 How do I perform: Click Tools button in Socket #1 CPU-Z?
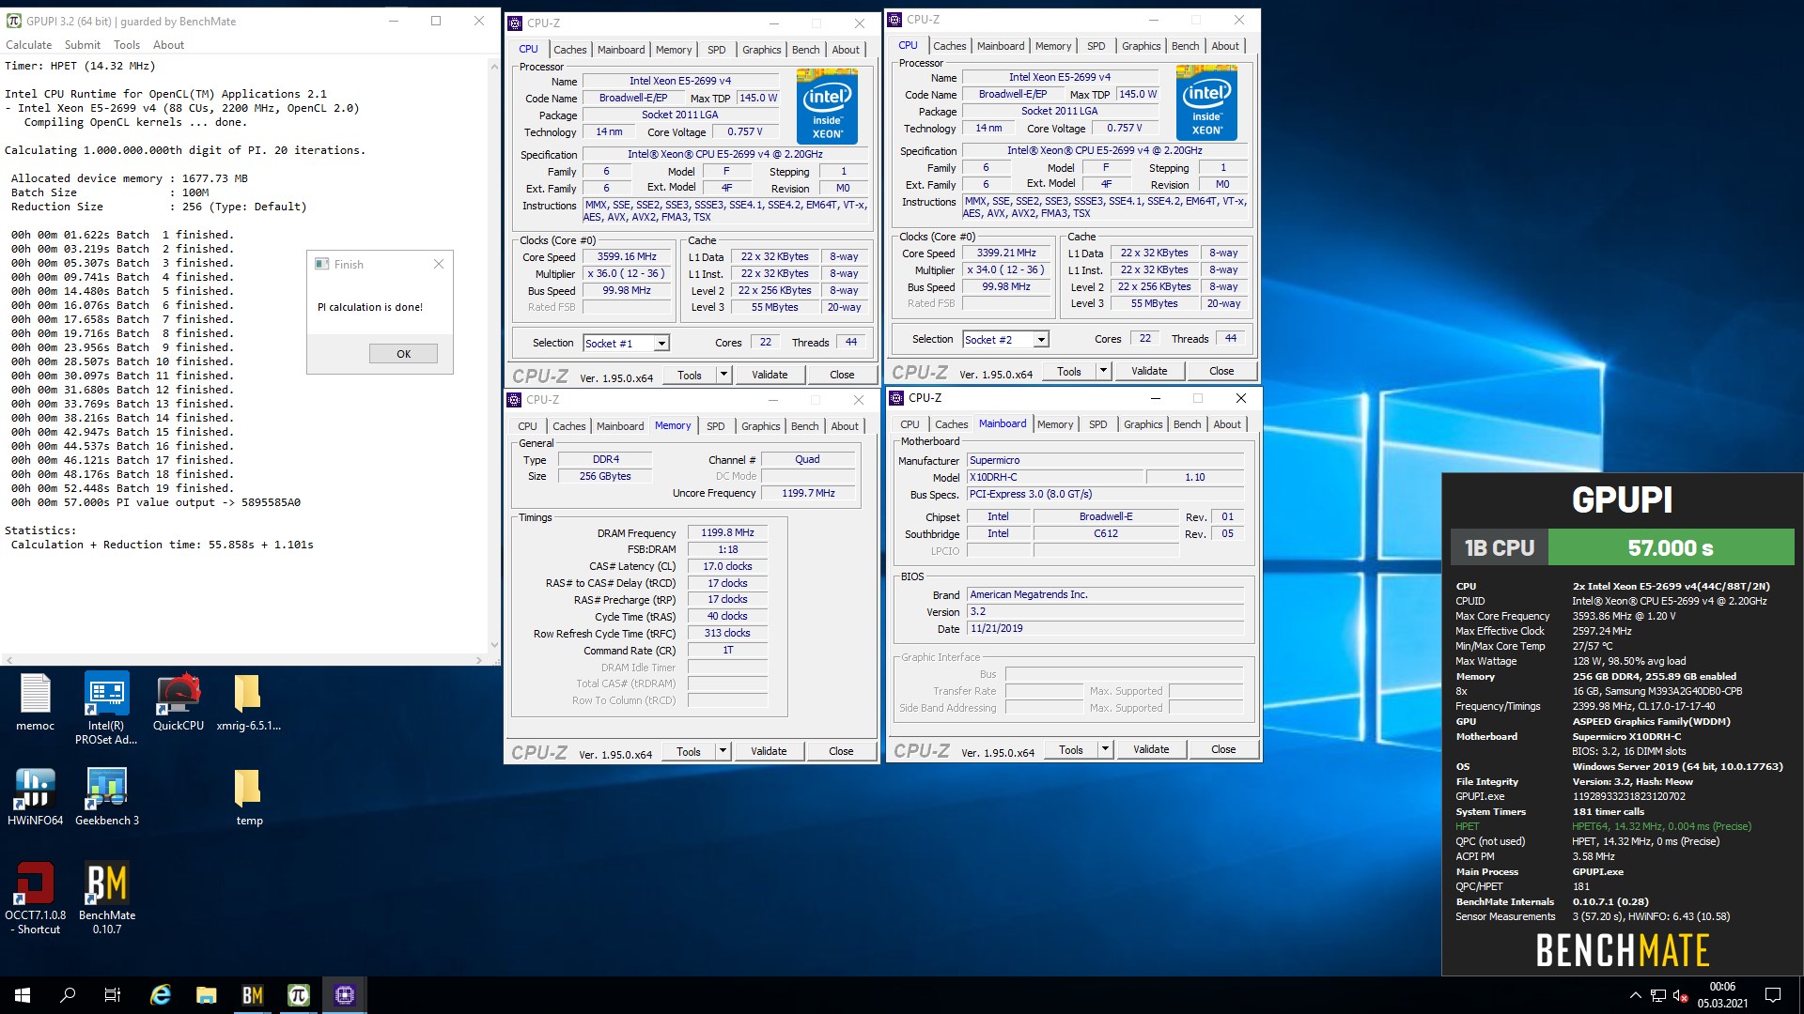pos(690,375)
